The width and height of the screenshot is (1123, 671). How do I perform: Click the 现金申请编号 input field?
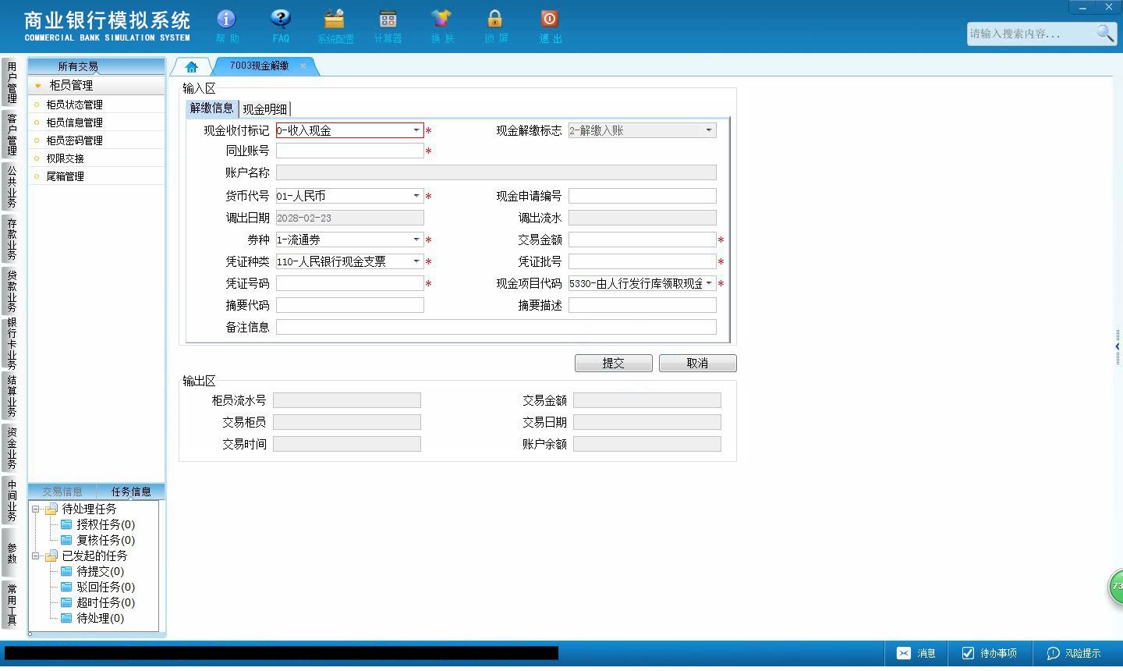tap(642, 196)
